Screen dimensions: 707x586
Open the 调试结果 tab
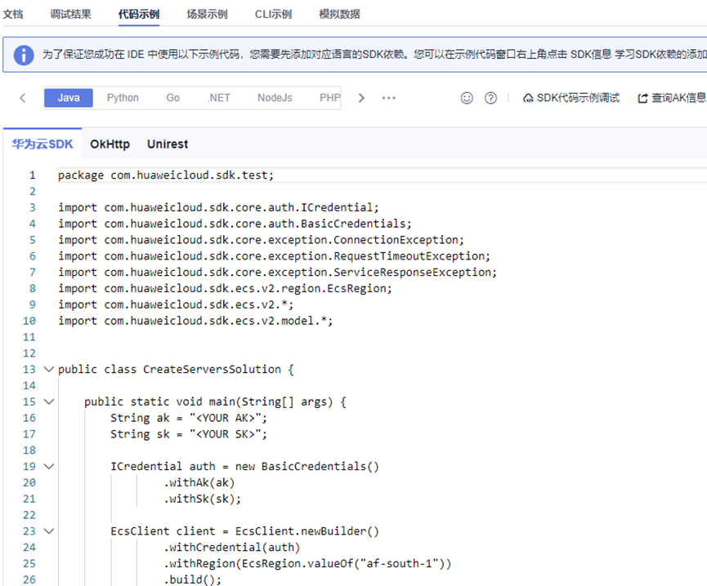tap(71, 14)
